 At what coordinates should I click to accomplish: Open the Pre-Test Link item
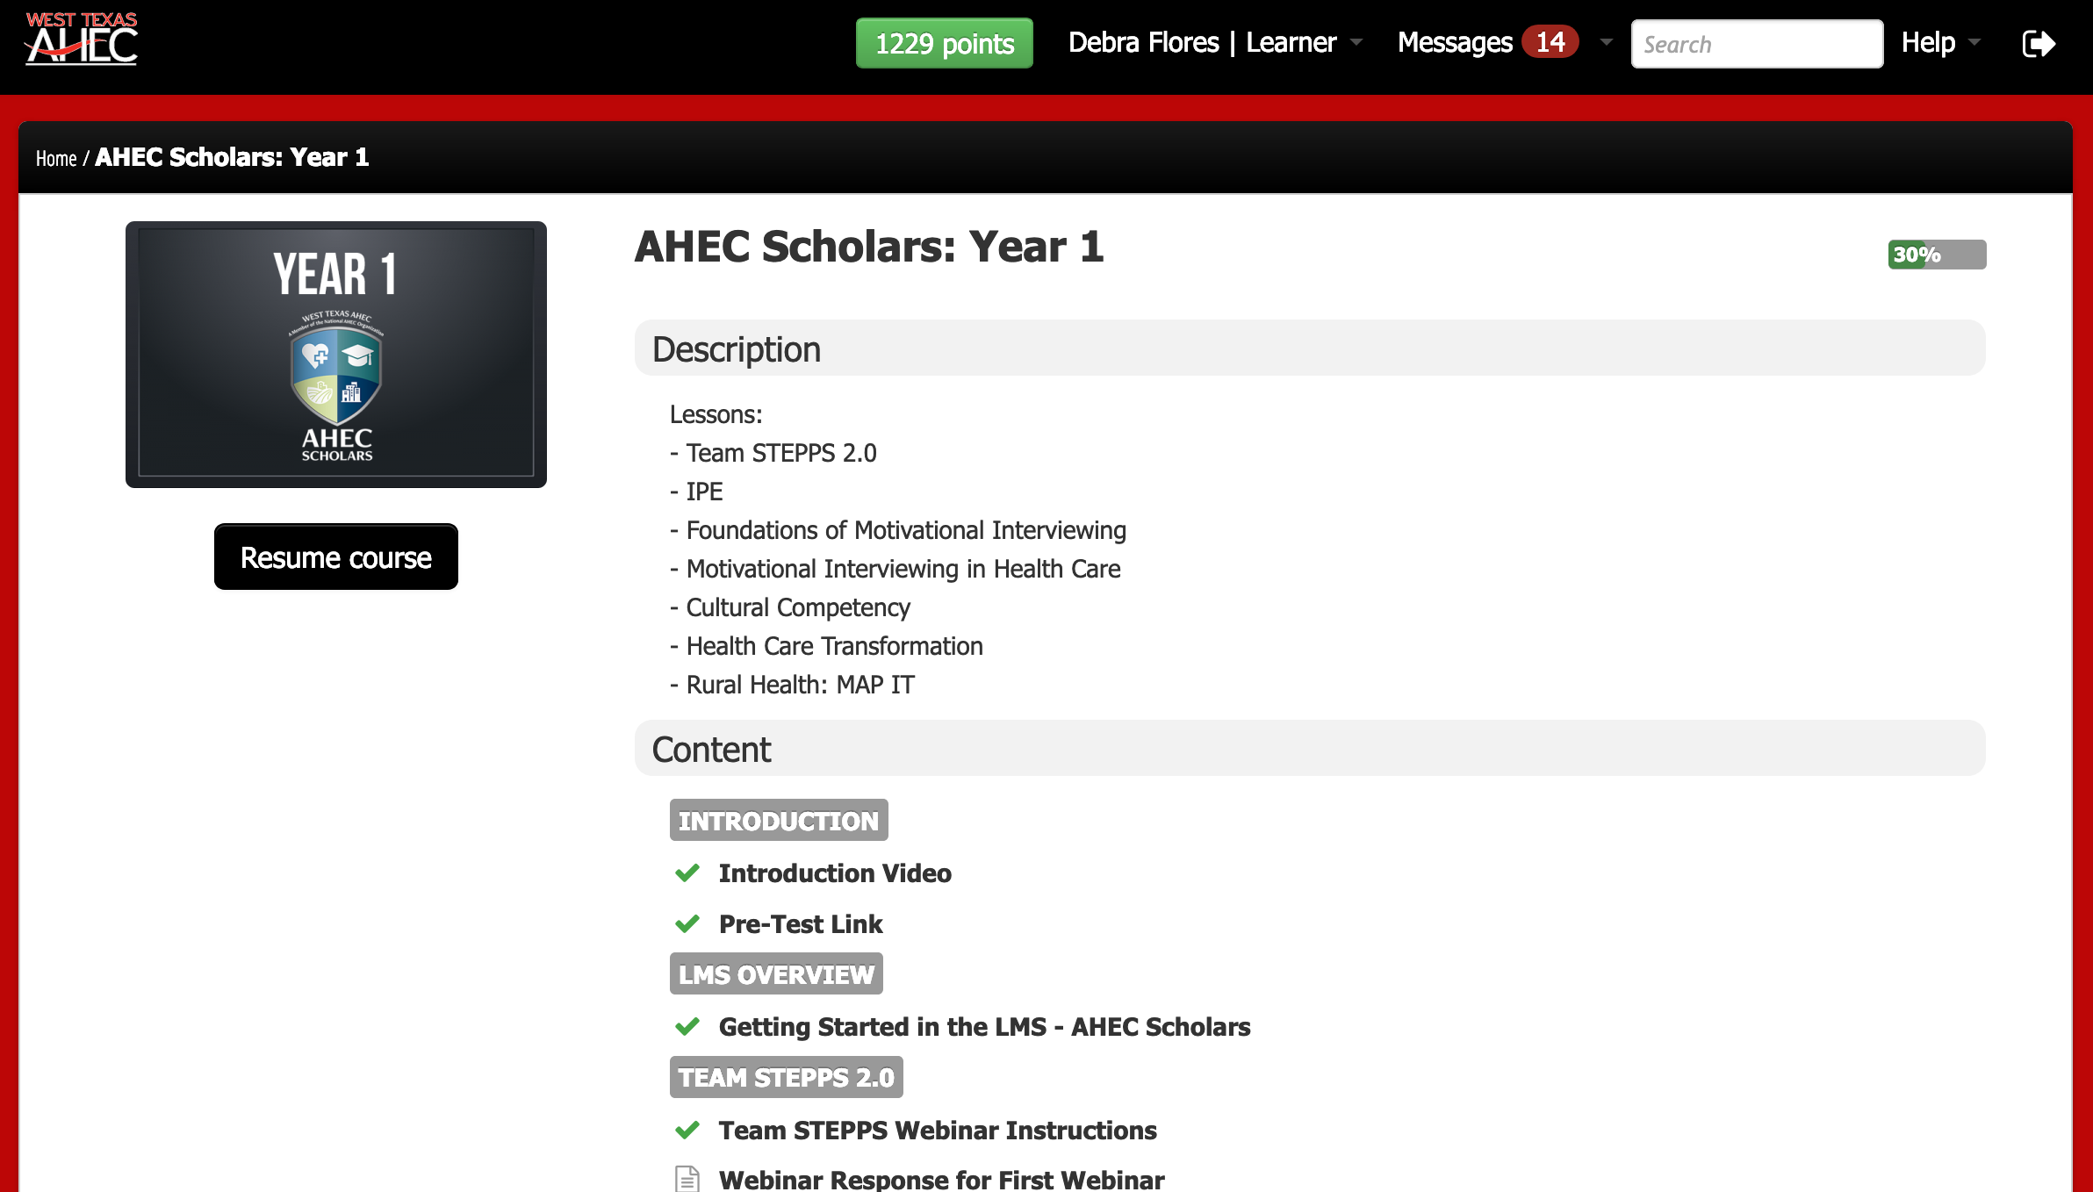[x=801, y=923]
